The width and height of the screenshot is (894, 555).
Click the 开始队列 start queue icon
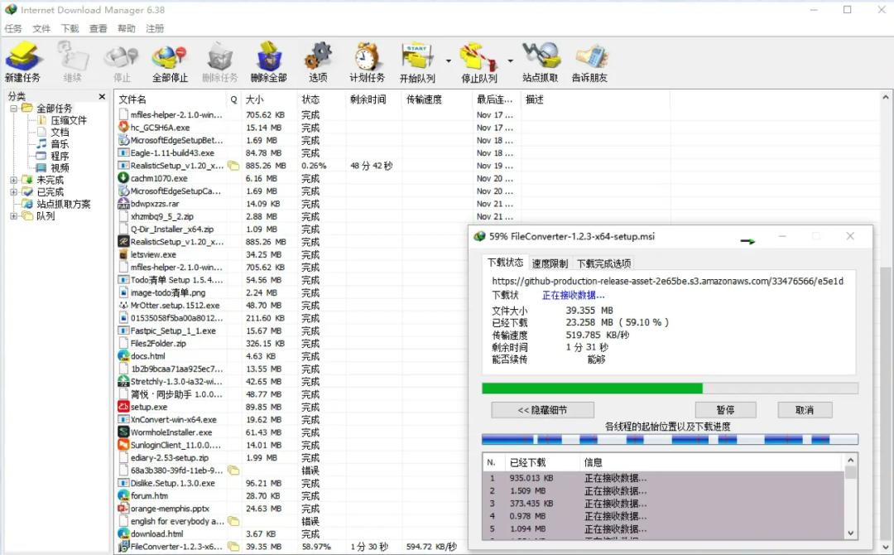coord(418,58)
